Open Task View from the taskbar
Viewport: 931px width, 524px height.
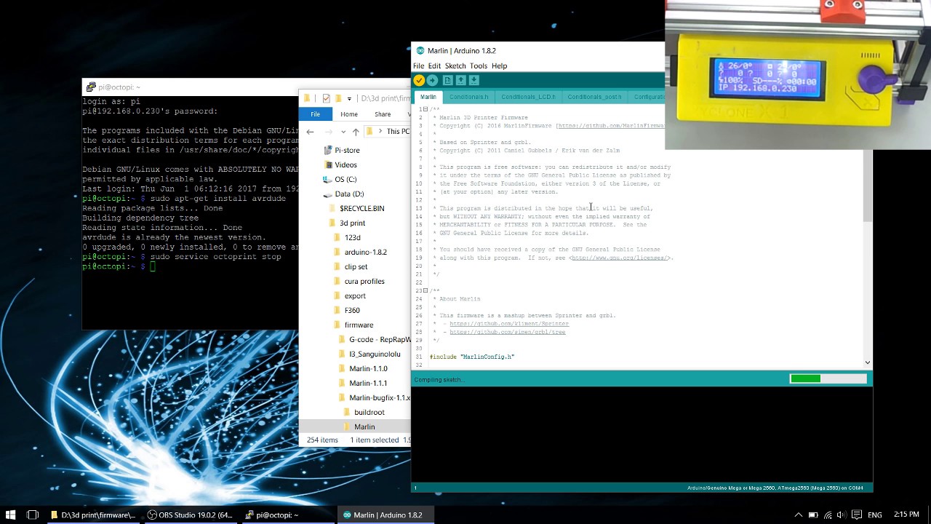tap(33, 515)
